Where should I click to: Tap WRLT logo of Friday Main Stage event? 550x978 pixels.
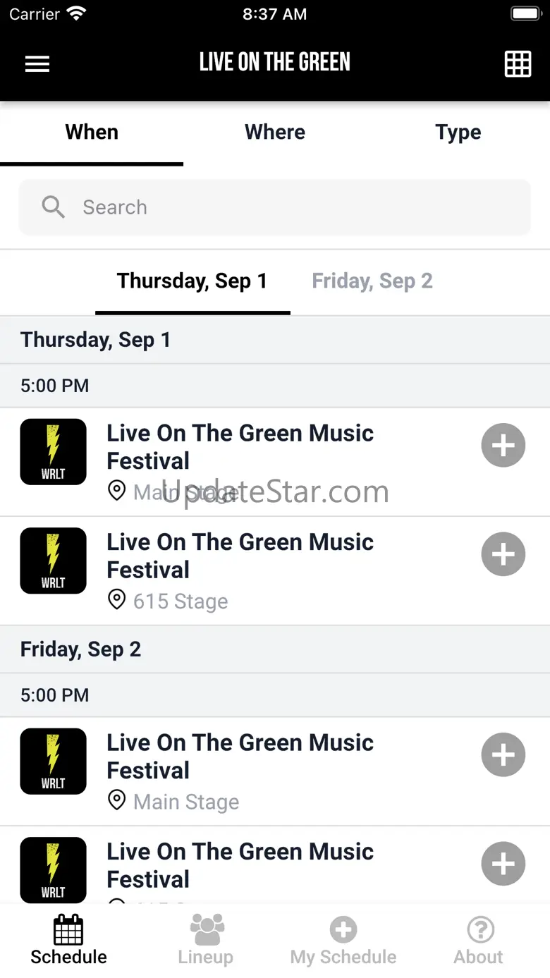(x=54, y=762)
